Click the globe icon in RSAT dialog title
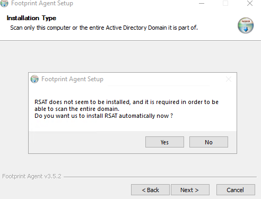This screenshot has height=199, width=261. pos(34,79)
